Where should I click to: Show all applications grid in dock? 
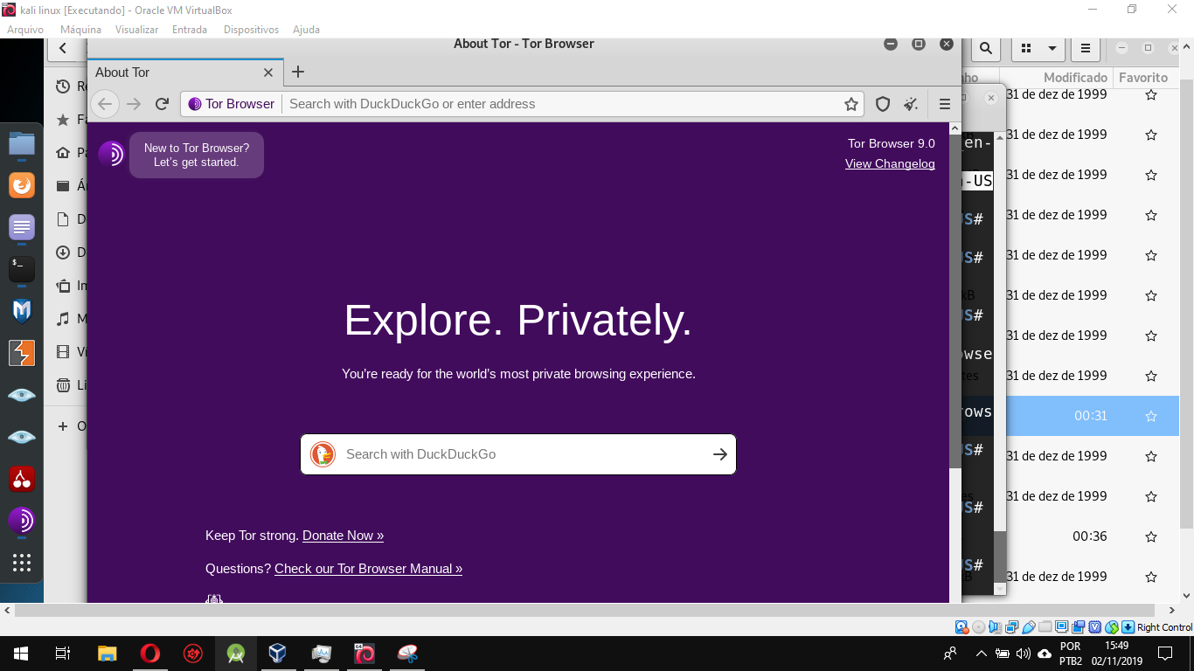(x=22, y=563)
